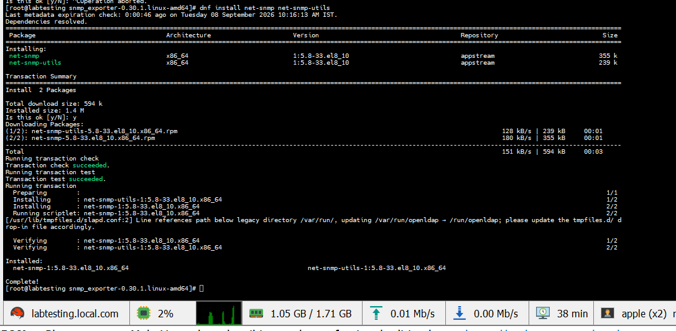
Task: Click the Last metadata expiration check line
Action: point(172,15)
